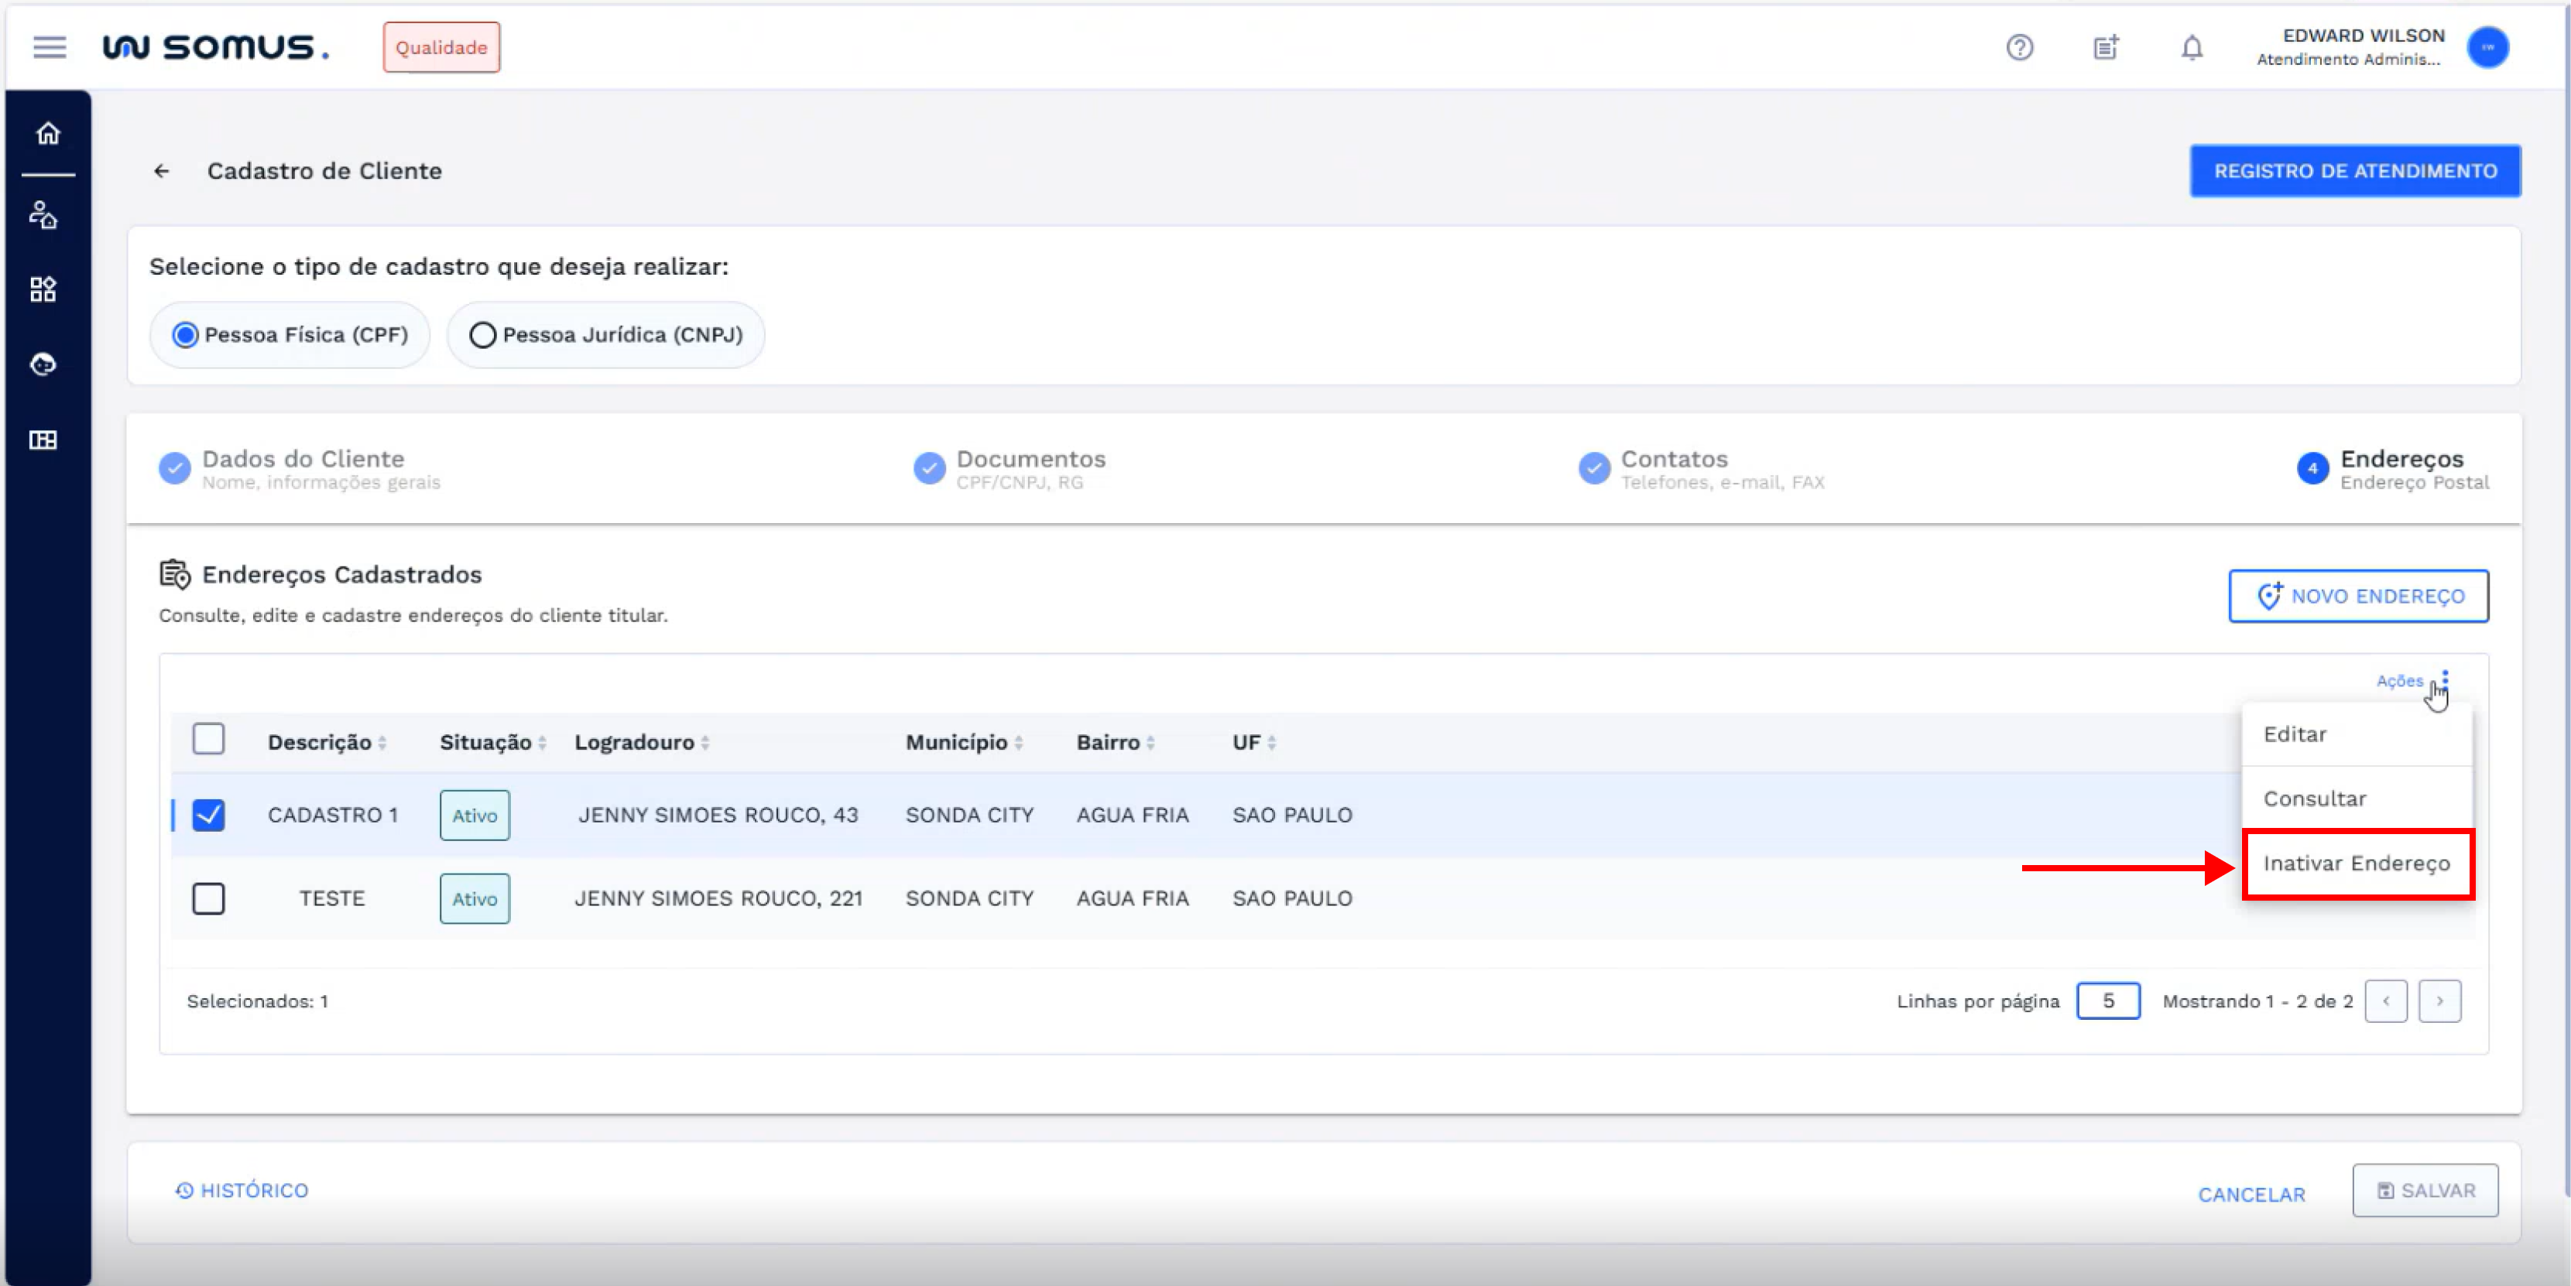Click the user avatar circle
The height and width of the screenshot is (1286, 2571).
(2487, 47)
